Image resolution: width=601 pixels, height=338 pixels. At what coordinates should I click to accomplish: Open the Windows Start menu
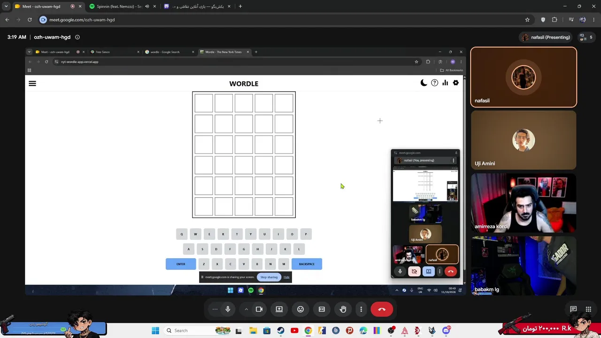point(155,330)
